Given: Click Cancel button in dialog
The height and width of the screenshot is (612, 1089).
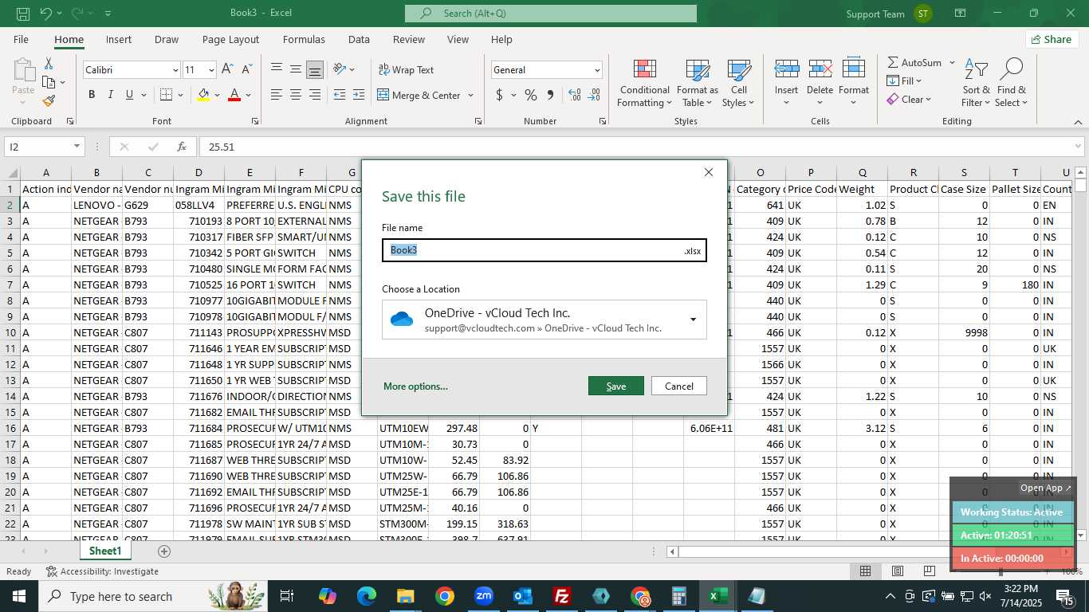Looking at the screenshot, I should coord(679,386).
